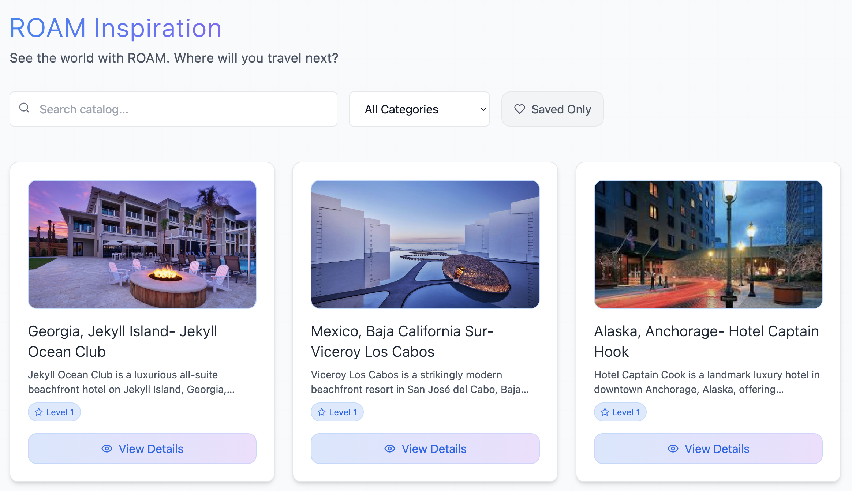Enable the Saved Only filter
The image size is (852, 491).
click(552, 109)
